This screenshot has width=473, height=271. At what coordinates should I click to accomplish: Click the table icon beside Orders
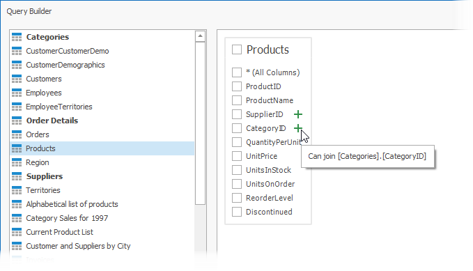point(17,134)
